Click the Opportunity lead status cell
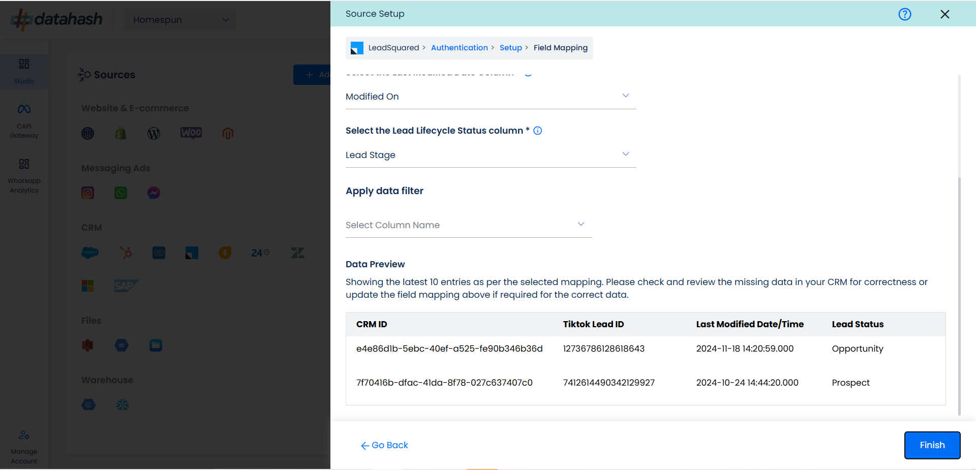 pyautogui.click(x=858, y=349)
